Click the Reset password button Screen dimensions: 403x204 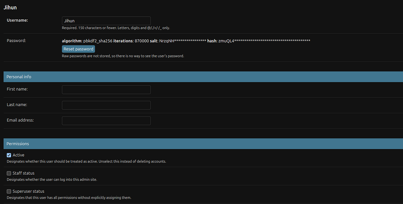[x=78, y=49]
